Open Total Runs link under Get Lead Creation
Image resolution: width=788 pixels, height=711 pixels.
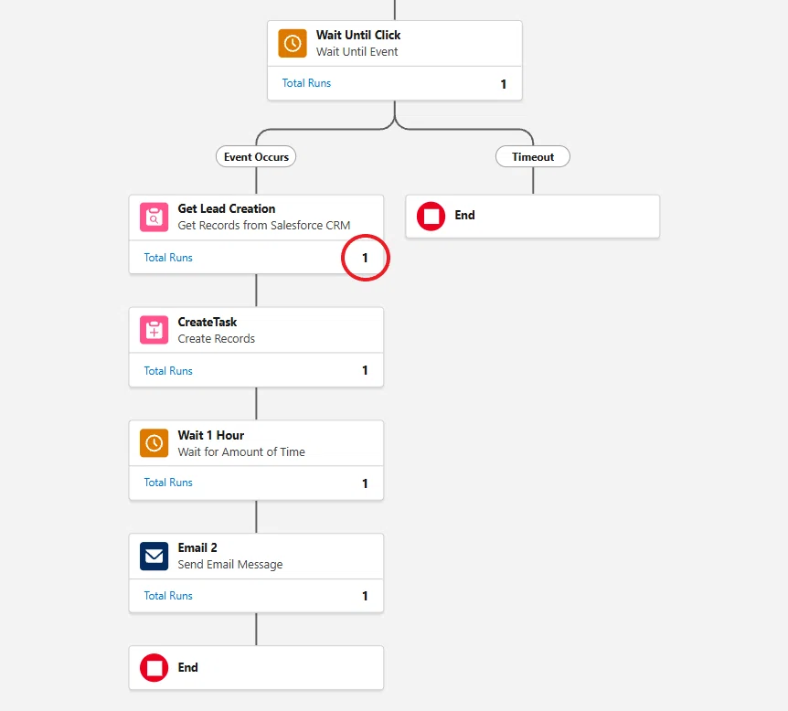tap(168, 258)
